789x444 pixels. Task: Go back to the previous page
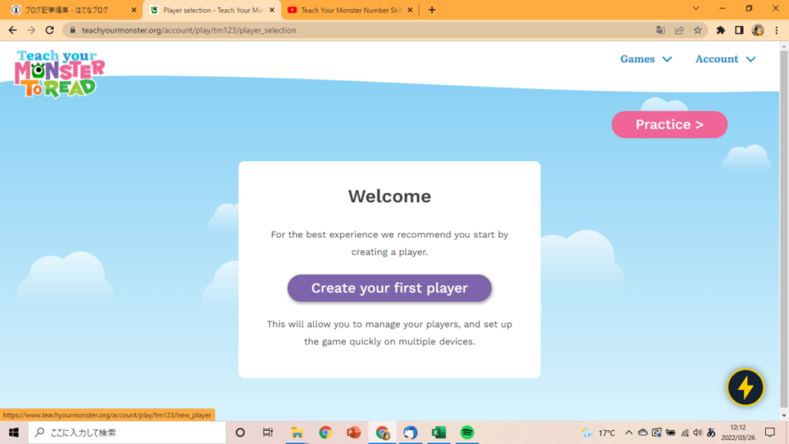12,30
